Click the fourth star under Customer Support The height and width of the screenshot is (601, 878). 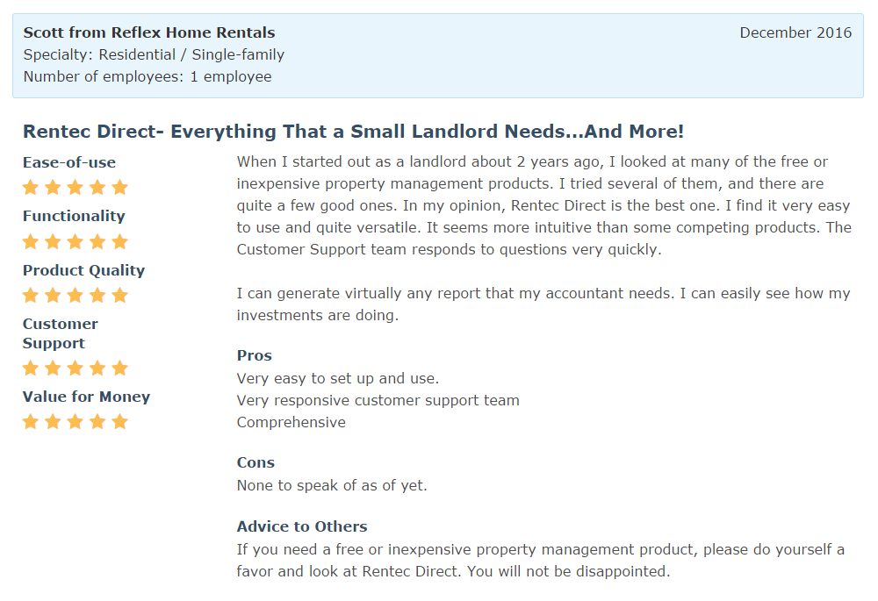97,368
